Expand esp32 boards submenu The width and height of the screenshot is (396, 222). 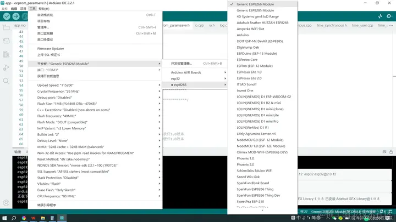pyautogui.click(x=195, y=78)
